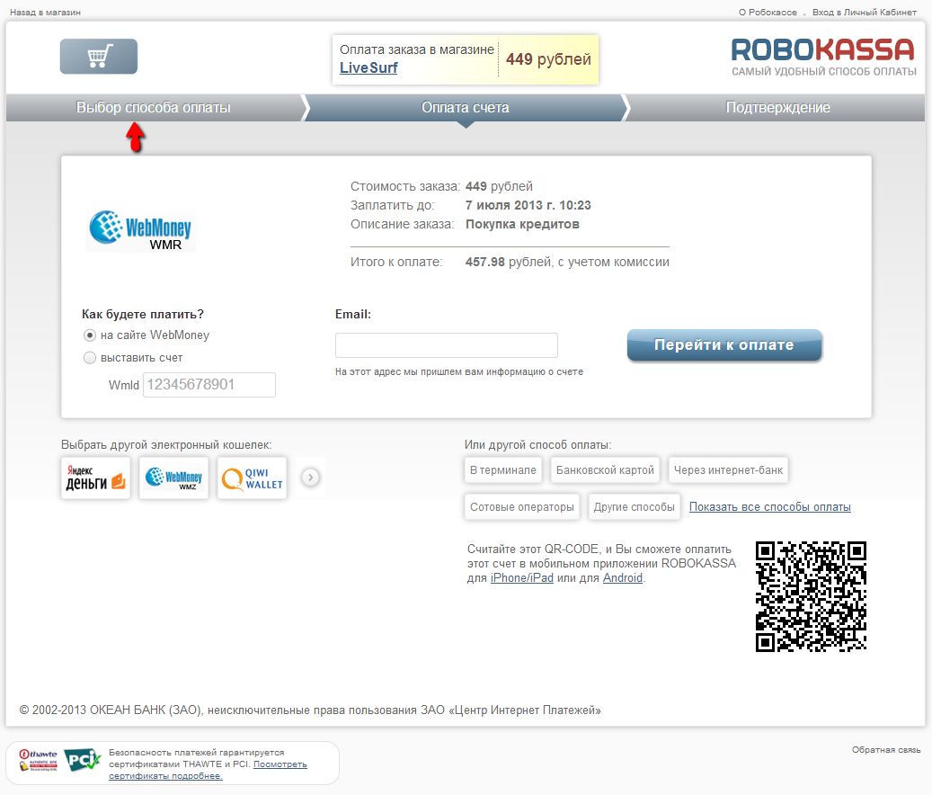This screenshot has height=795, width=932.
Task: Click 'Назад в магазин' link
Action: pyautogui.click(x=45, y=13)
